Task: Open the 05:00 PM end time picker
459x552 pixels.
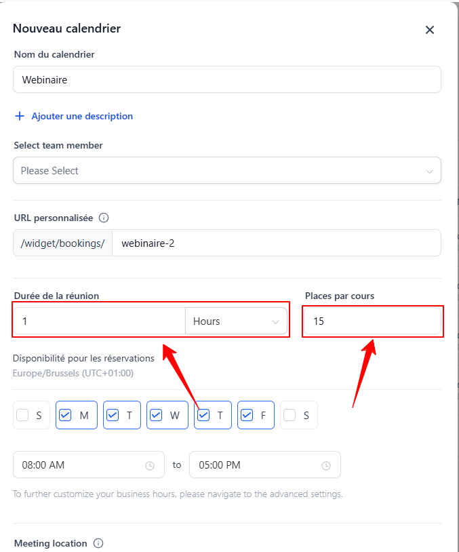Action: pos(265,465)
